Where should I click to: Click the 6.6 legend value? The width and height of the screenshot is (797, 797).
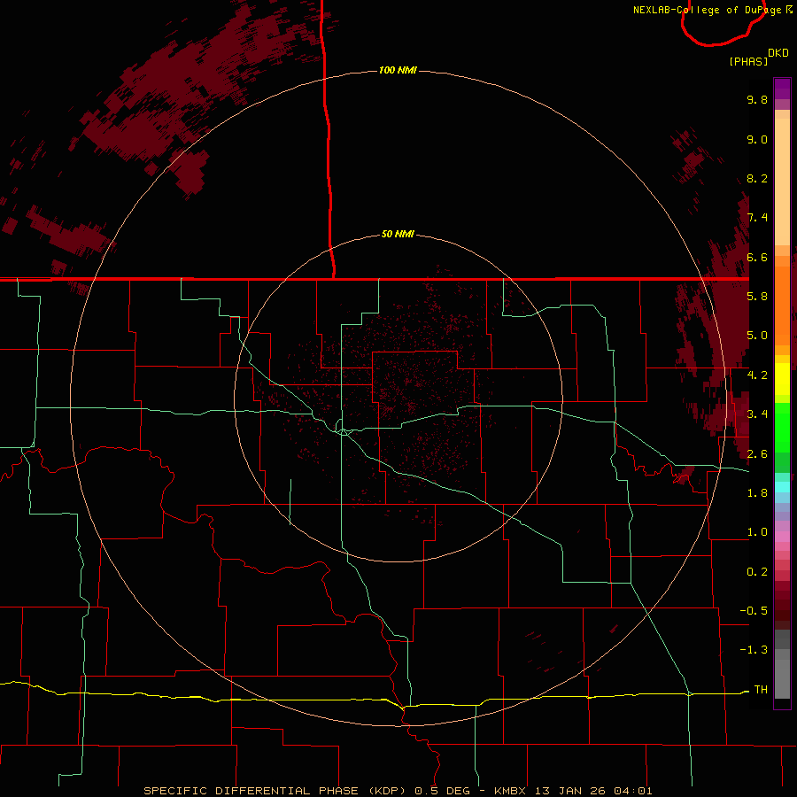pyautogui.click(x=757, y=257)
